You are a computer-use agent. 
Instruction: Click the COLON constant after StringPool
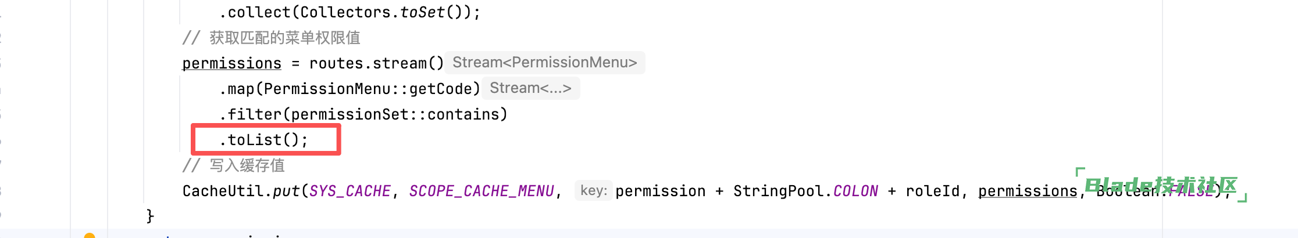coord(855,191)
